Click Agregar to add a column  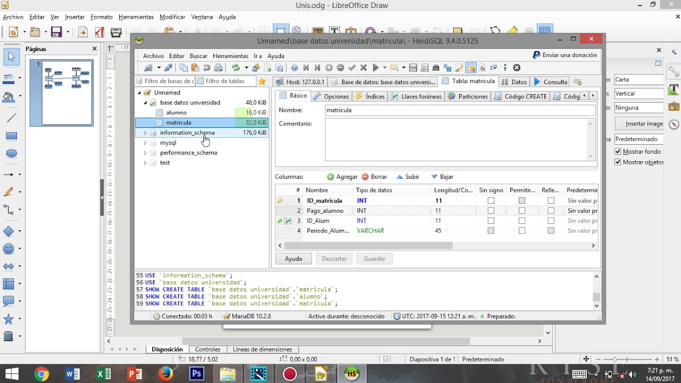click(342, 177)
